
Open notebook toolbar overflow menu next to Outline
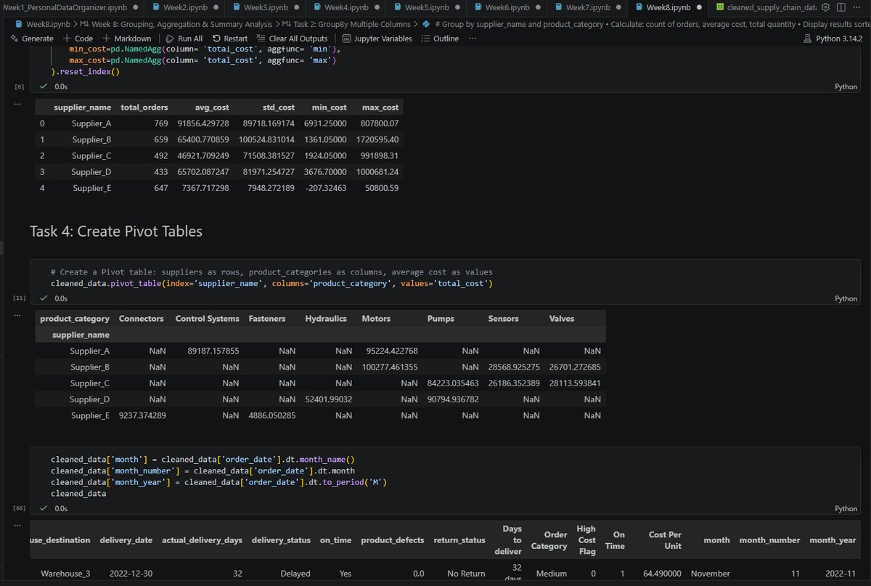click(473, 38)
